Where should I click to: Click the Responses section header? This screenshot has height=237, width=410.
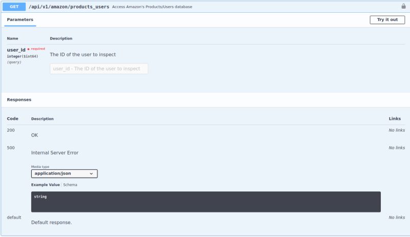point(19,99)
